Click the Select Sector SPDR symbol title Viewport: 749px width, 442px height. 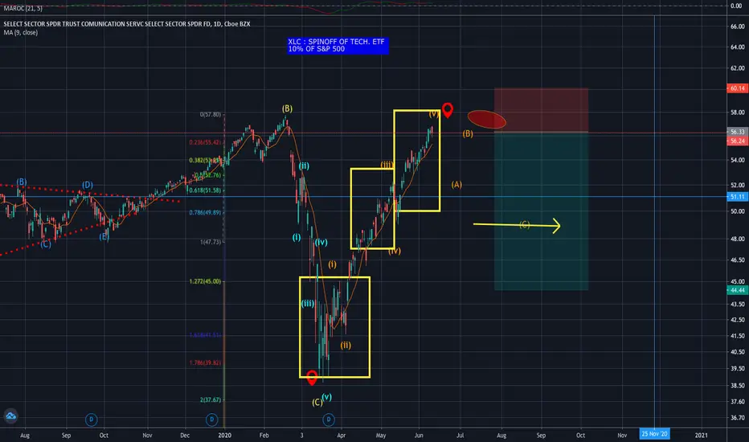tap(127, 24)
